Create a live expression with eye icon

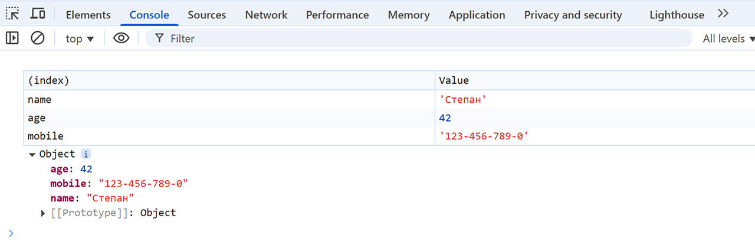[x=122, y=38]
